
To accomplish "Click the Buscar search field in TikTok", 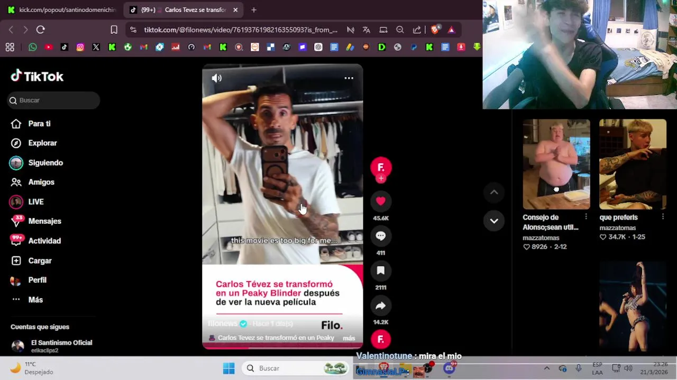I will 53,100.
